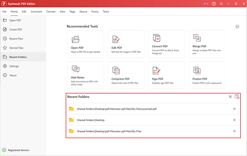Open more options beside Recommended Tools
The height and width of the screenshot is (156, 247).
point(237,27)
